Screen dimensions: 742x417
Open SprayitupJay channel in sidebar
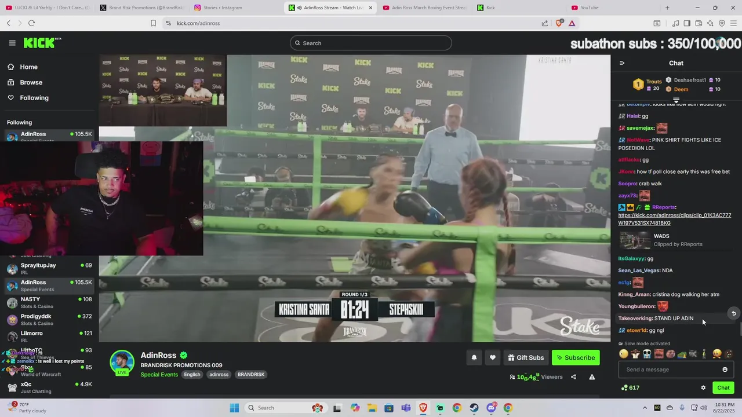point(49,269)
